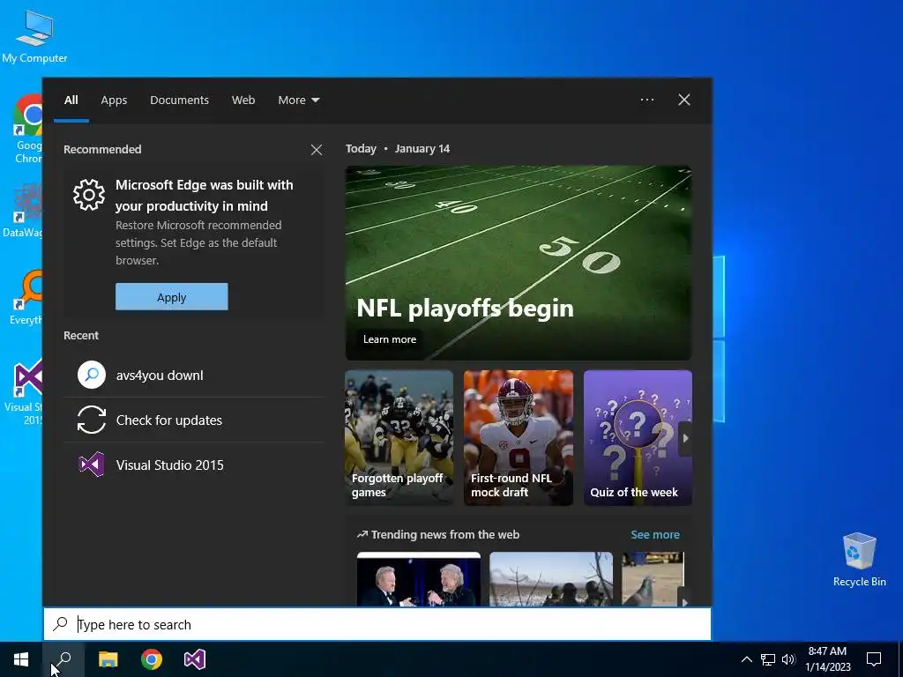The image size is (903, 677).
Task: Open First-round NFL mock draft card
Action: coord(519,437)
